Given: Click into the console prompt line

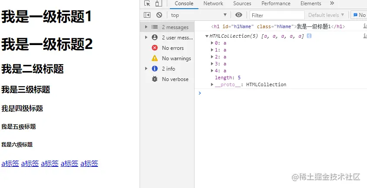Looking at the screenshot, I should (281, 93).
